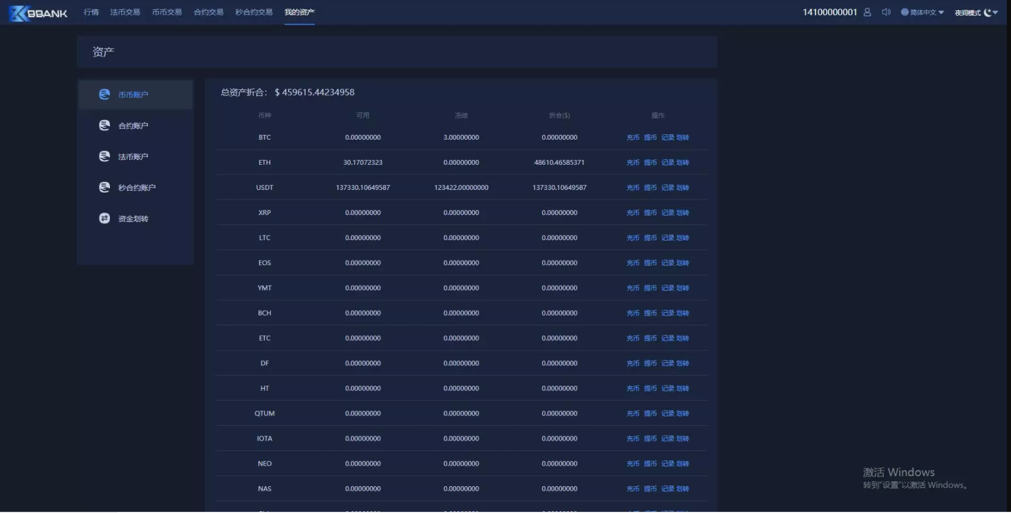
Task: Click the speaker announcement icon
Action: (x=886, y=12)
